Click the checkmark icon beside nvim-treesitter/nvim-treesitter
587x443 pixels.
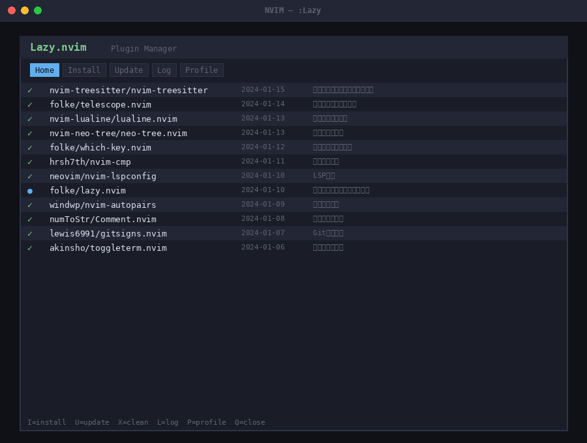tap(30, 90)
